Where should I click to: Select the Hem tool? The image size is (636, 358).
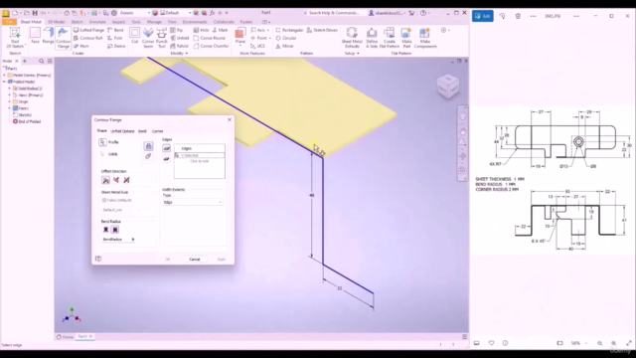(x=81, y=46)
